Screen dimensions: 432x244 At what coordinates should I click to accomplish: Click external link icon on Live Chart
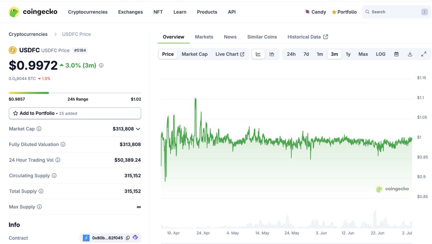click(242, 54)
